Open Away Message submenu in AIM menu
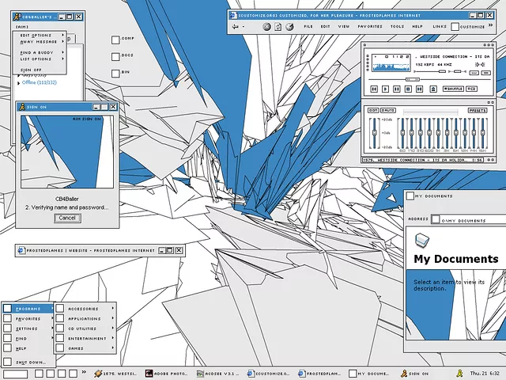Screen dimensions: 506x380 pos(40,42)
